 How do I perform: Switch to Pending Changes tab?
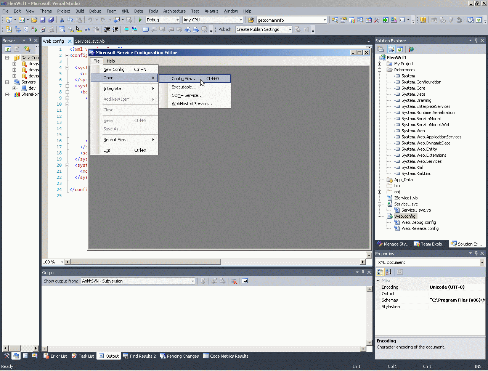click(x=179, y=356)
